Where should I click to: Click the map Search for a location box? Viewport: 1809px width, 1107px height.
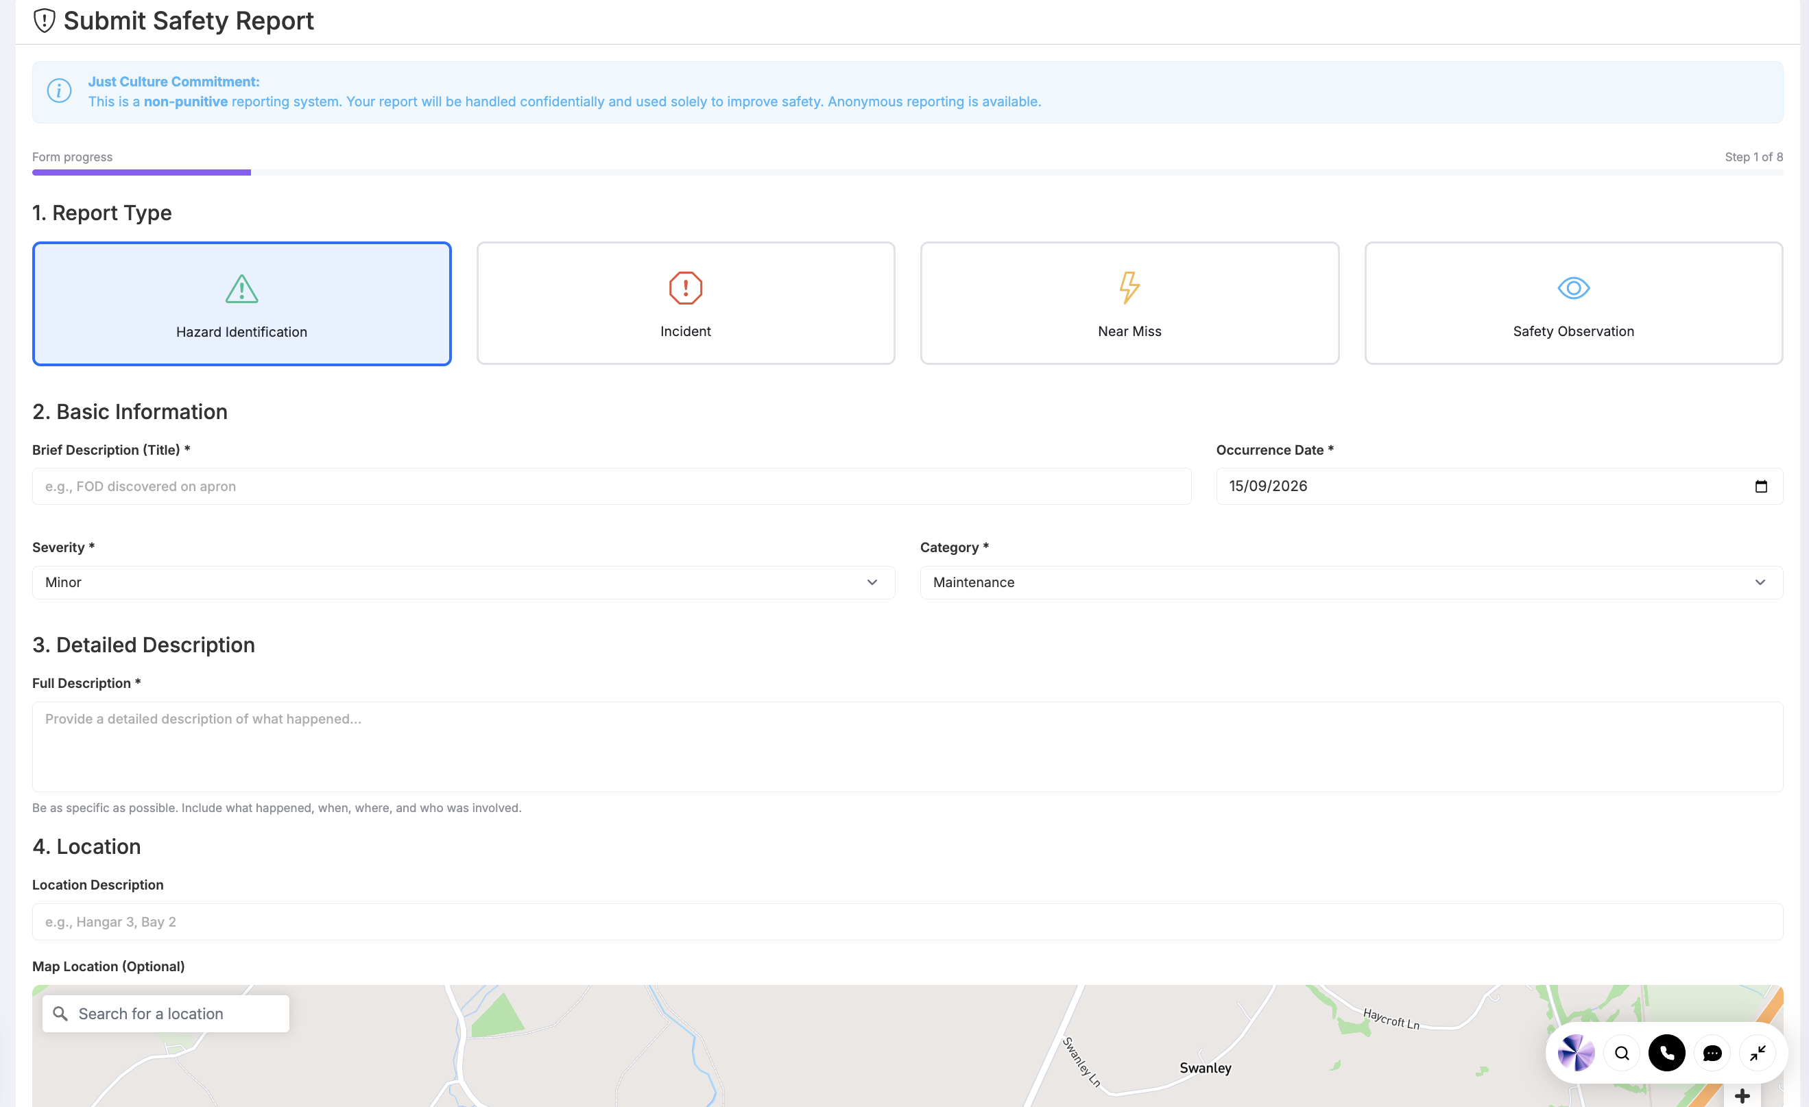pos(166,1013)
